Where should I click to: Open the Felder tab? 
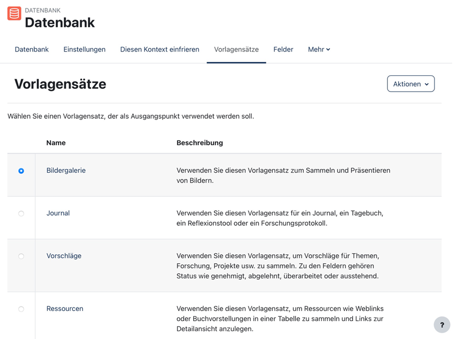(283, 49)
